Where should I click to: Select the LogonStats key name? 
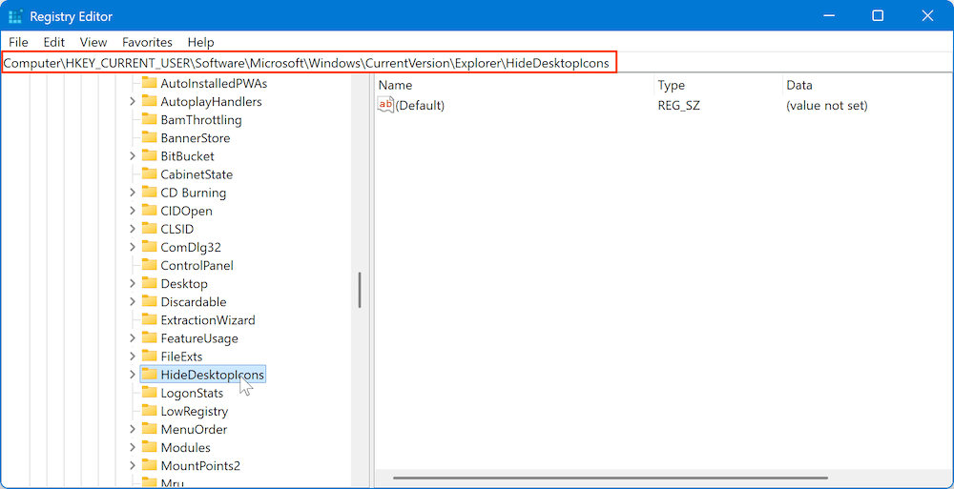click(192, 394)
